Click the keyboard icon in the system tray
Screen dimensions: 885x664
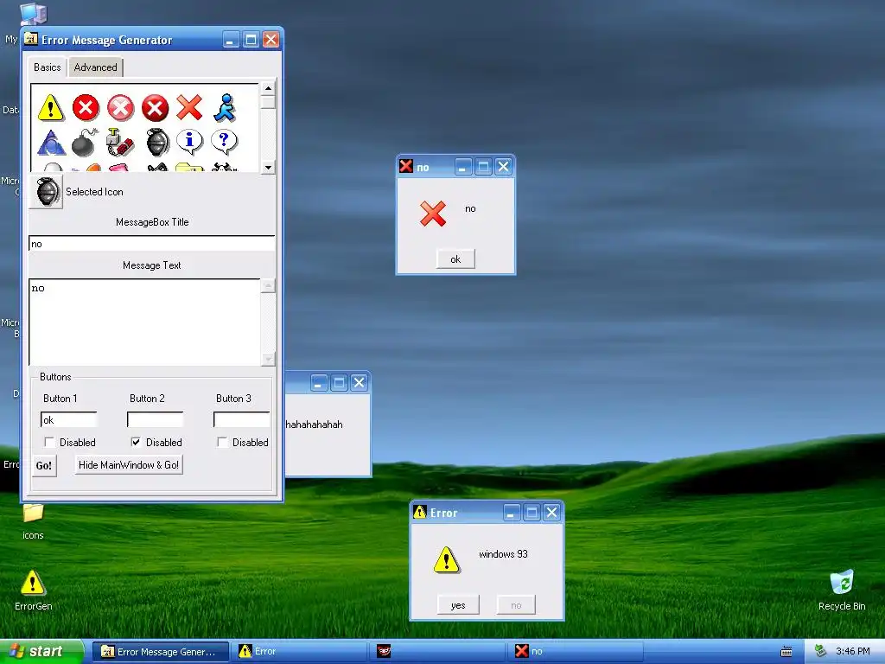pos(786,652)
